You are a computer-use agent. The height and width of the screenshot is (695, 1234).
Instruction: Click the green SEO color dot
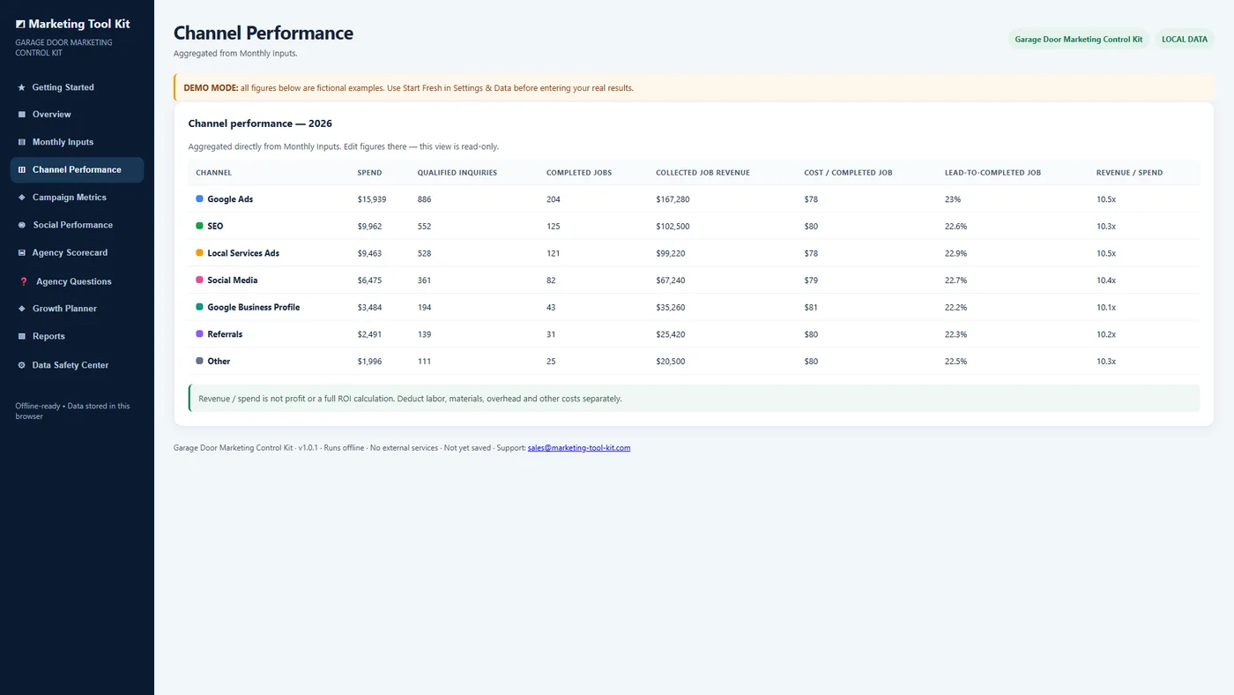(x=199, y=226)
